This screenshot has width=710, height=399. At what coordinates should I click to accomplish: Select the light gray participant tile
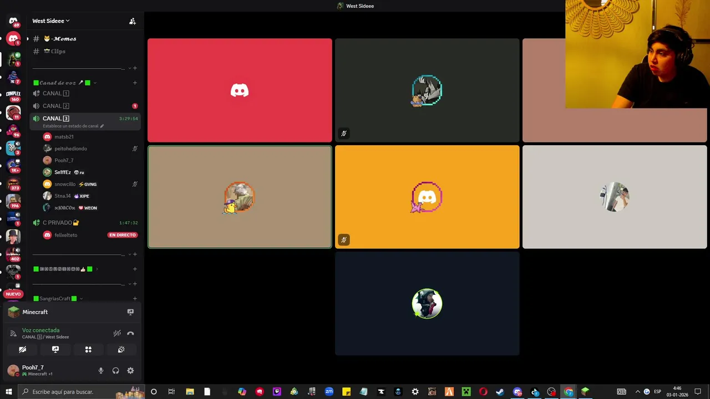(x=615, y=197)
